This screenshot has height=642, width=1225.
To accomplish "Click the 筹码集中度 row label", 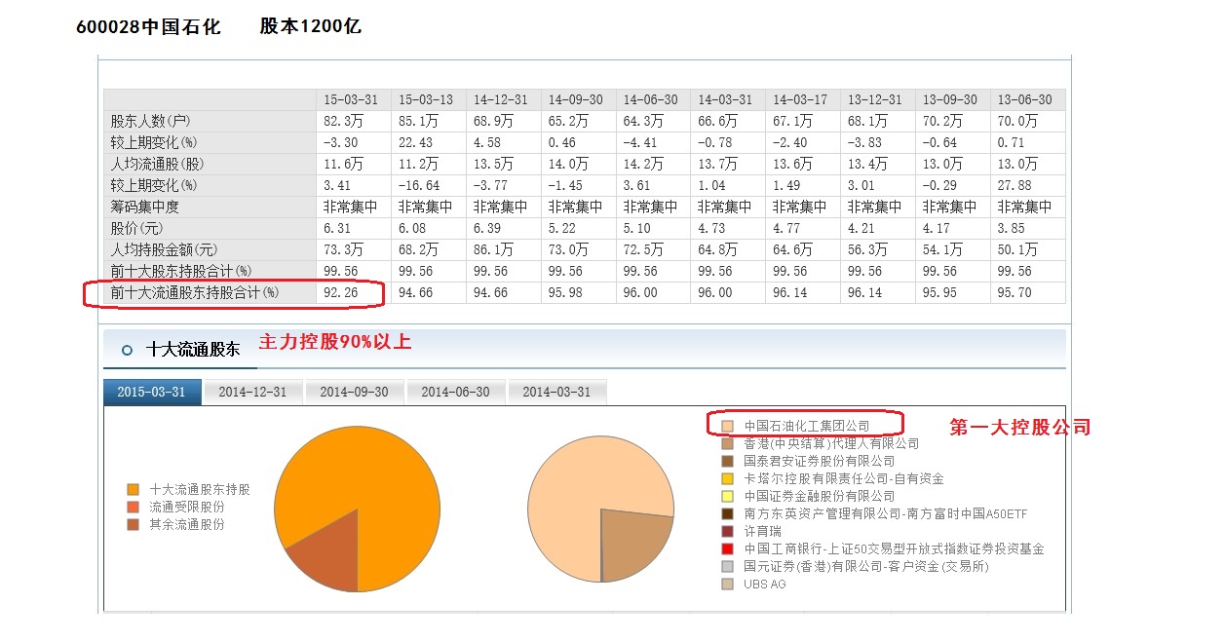I will pyautogui.click(x=145, y=207).
